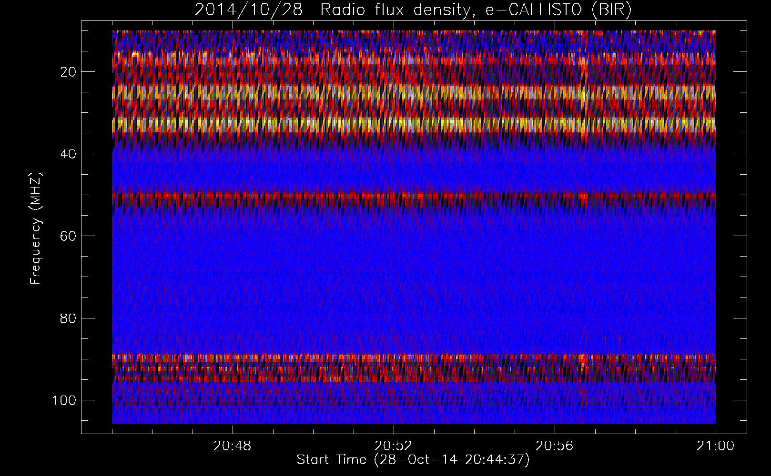Click the 60 MHz frequency tick label
Image resolution: width=771 pixels, height=476 pixels.
tap(69, 236)
